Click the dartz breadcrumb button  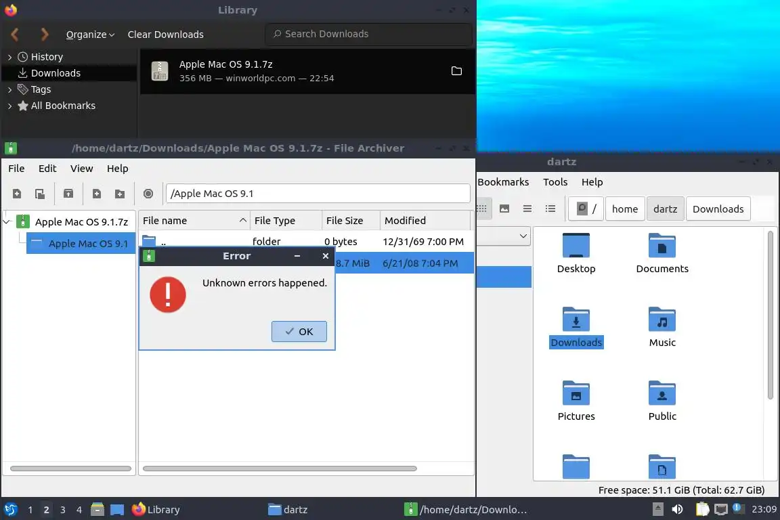(665, 209)
